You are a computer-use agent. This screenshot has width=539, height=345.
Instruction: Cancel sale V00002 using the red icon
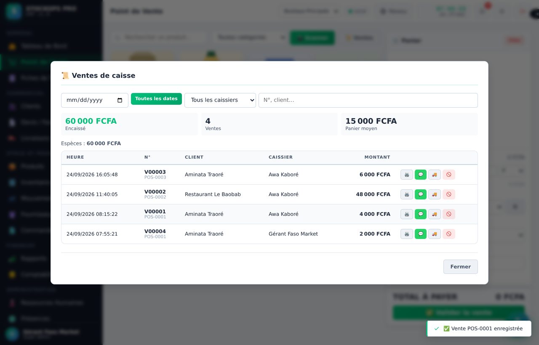pyautogui.click(x=449, y=194)
